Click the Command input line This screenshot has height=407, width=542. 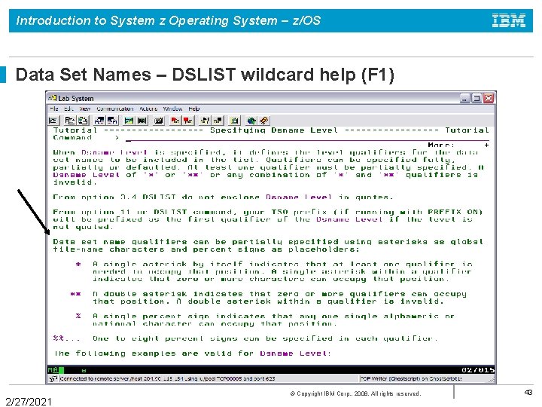click(308, 138)
